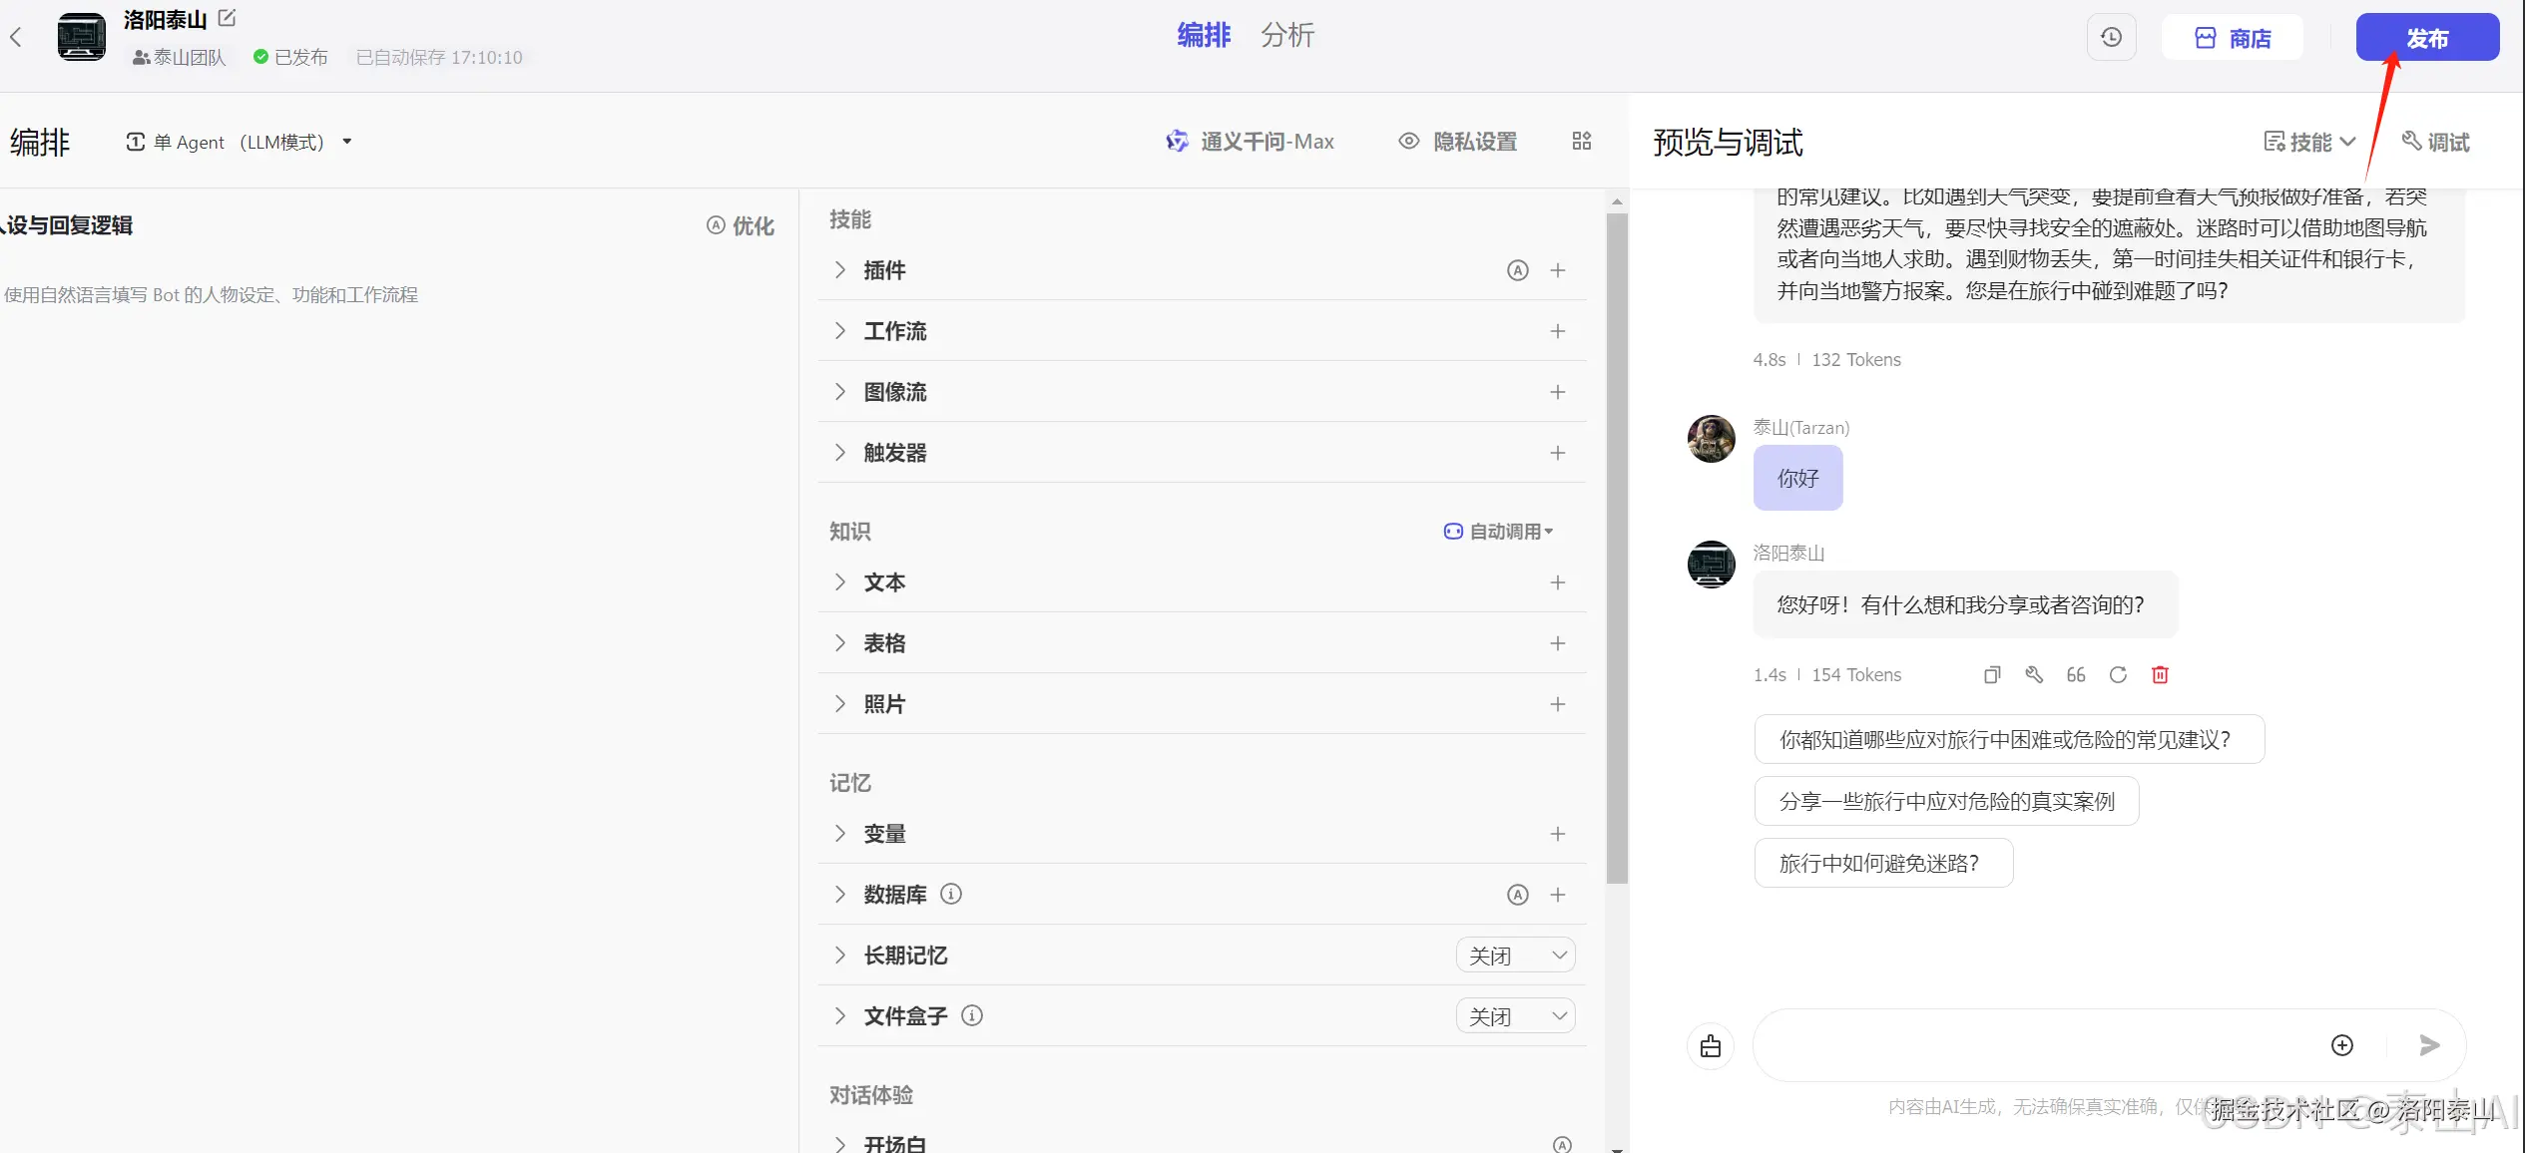Copy the bot's reply message
This screenshot has width=2525, height=1153.
pyautogui.click(x=1991, y=675)
